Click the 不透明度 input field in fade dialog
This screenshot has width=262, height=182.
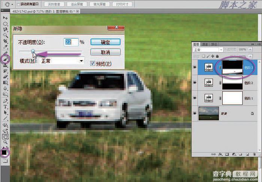tap(71, 42)
